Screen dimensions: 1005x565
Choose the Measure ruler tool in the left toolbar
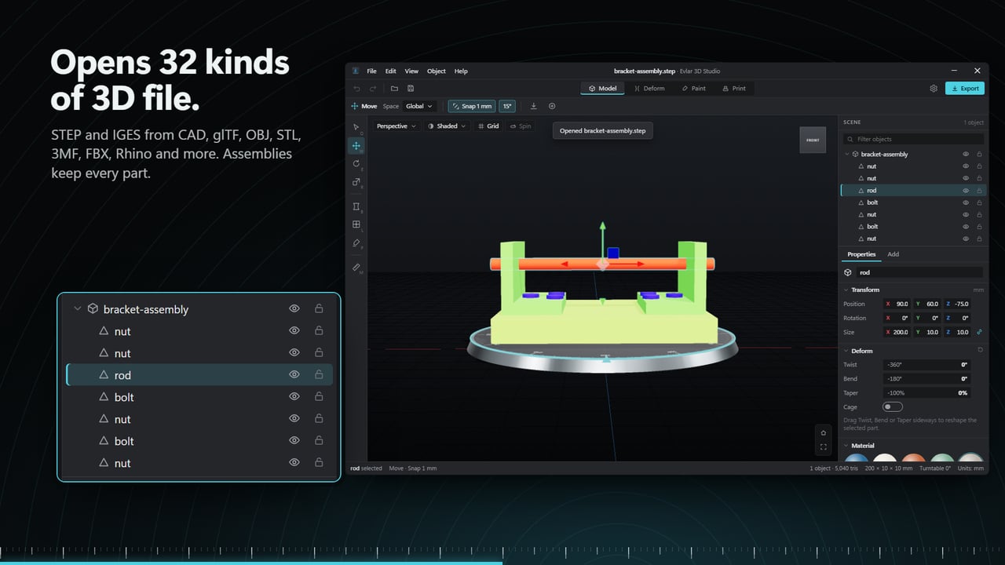click(x=356, y=268)
